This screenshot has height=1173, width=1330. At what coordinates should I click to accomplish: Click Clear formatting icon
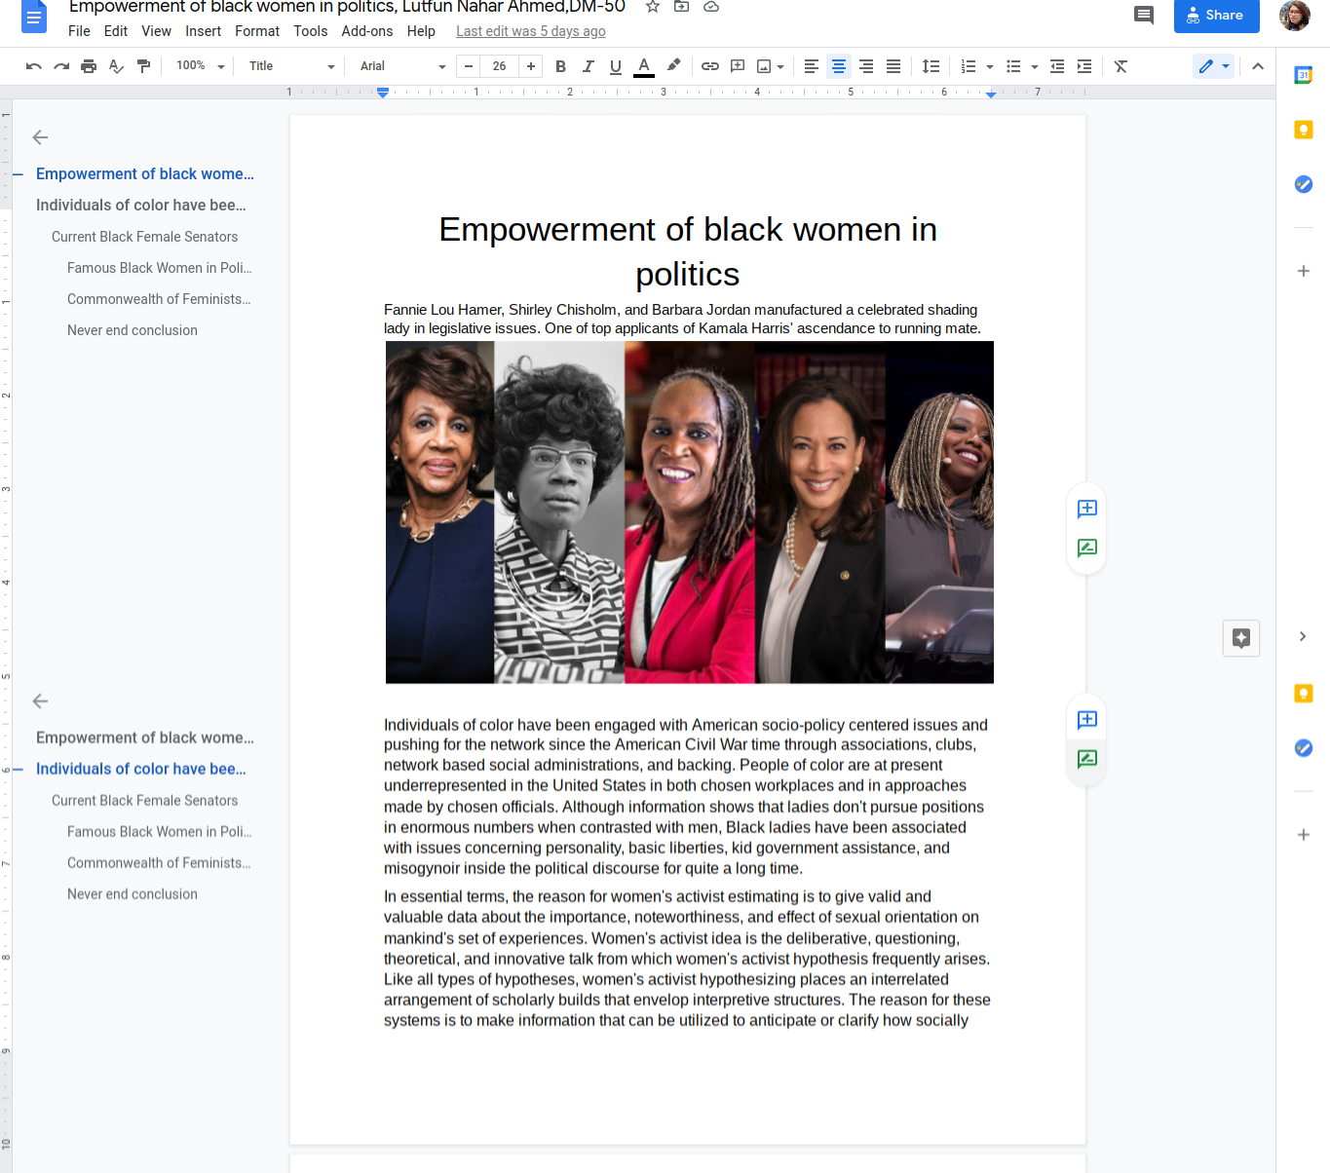(x=1121, y=66)
